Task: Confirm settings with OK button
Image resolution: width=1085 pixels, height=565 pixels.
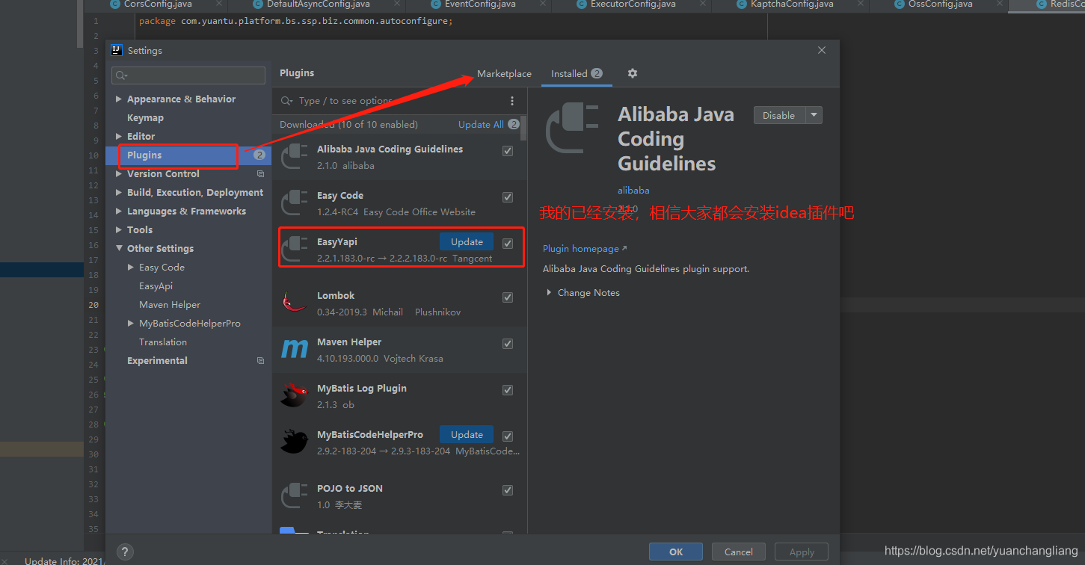Action: point(676,552)
